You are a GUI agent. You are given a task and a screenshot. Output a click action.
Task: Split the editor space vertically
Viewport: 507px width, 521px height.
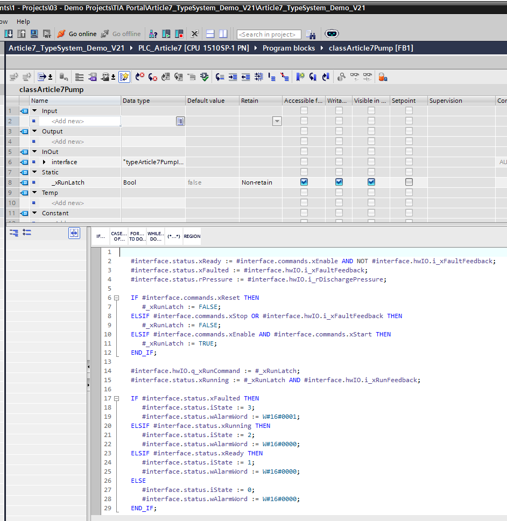pos(223,33)
